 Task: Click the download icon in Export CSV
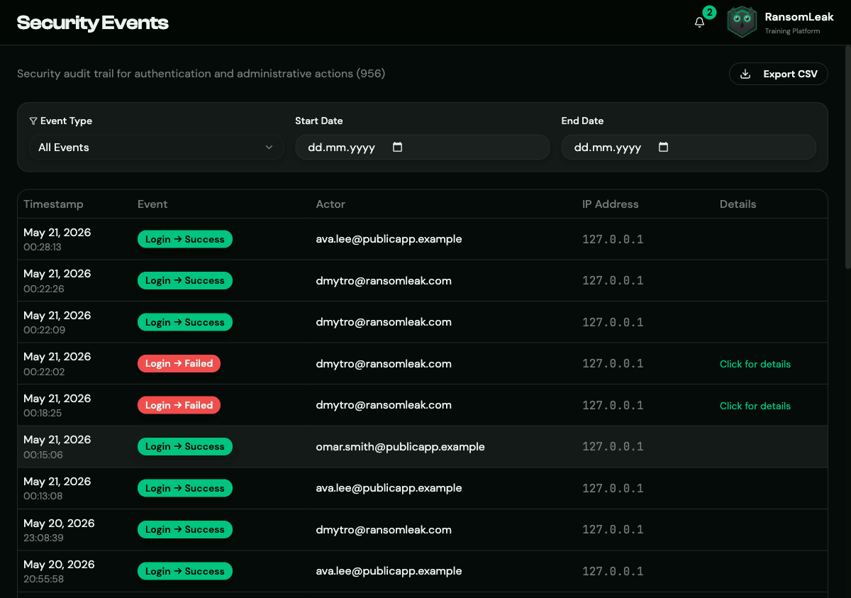point(745,74)
